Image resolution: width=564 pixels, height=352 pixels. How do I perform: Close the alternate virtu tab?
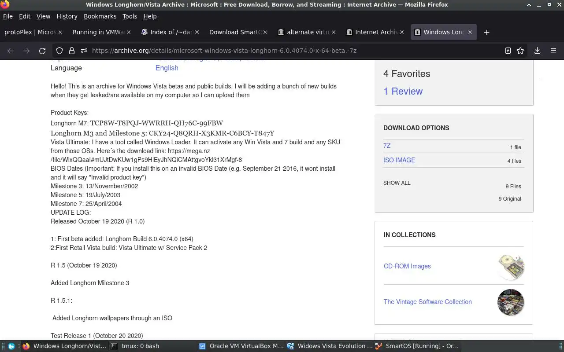click(x=334, y=32)
